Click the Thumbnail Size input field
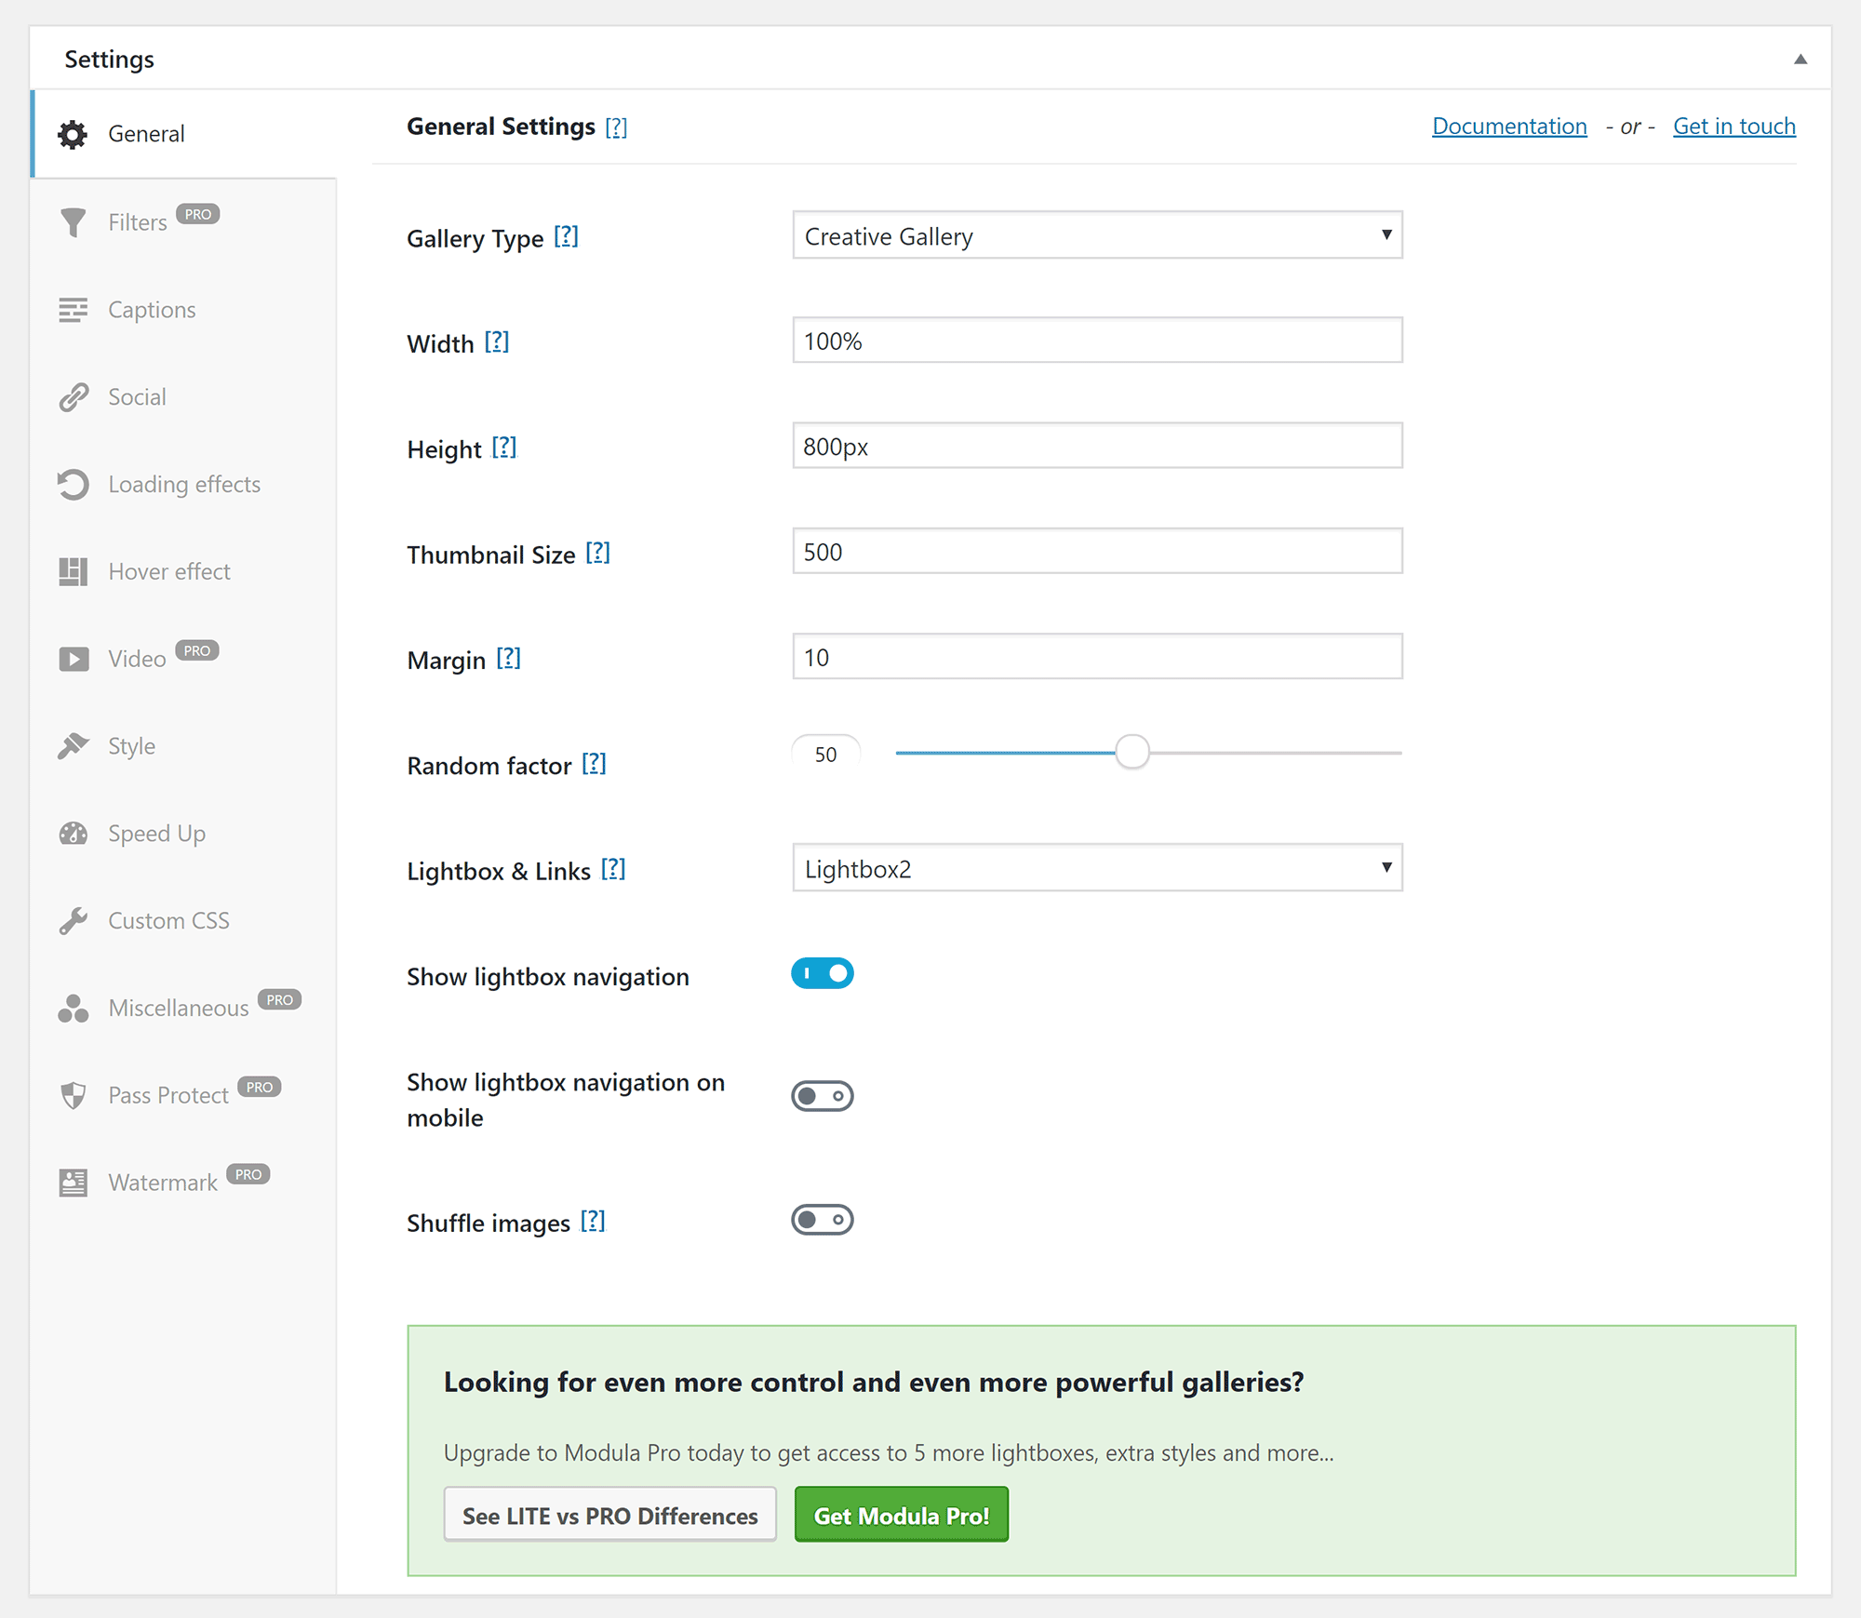This screenshot has height=1618, width=1861. coord(1097,552)
